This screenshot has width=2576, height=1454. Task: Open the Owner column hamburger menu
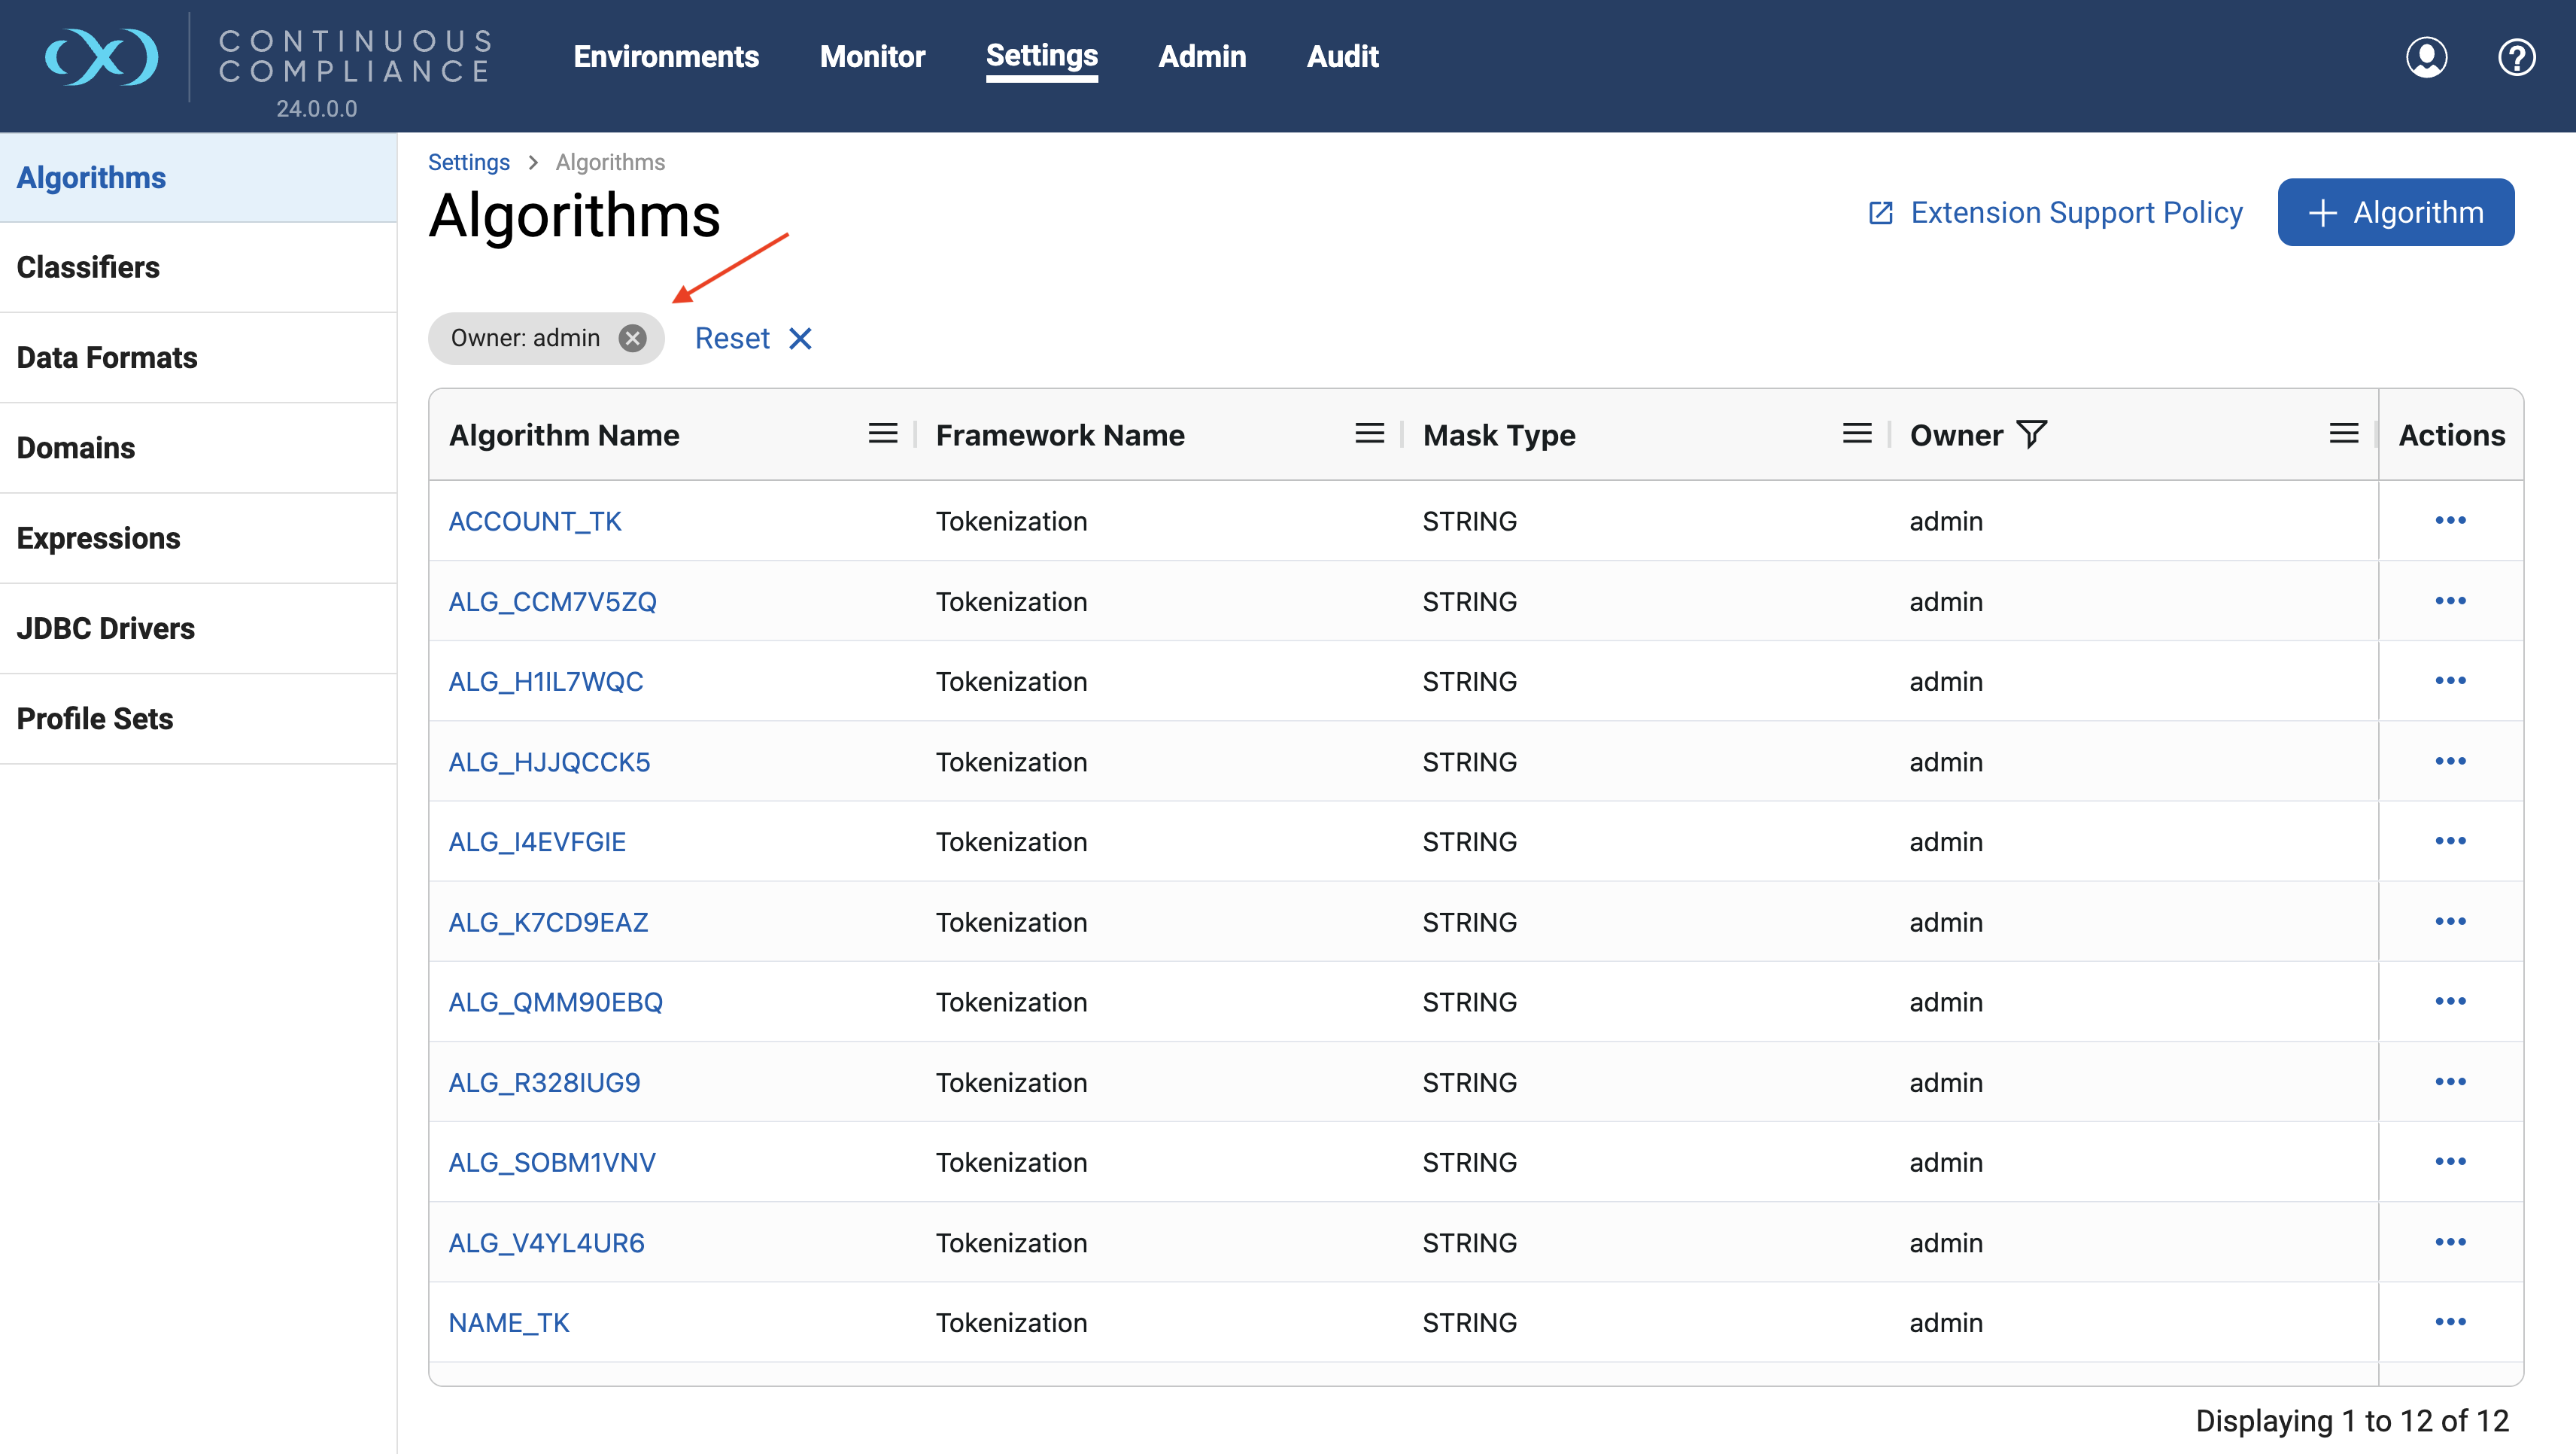pos(2343,434)
